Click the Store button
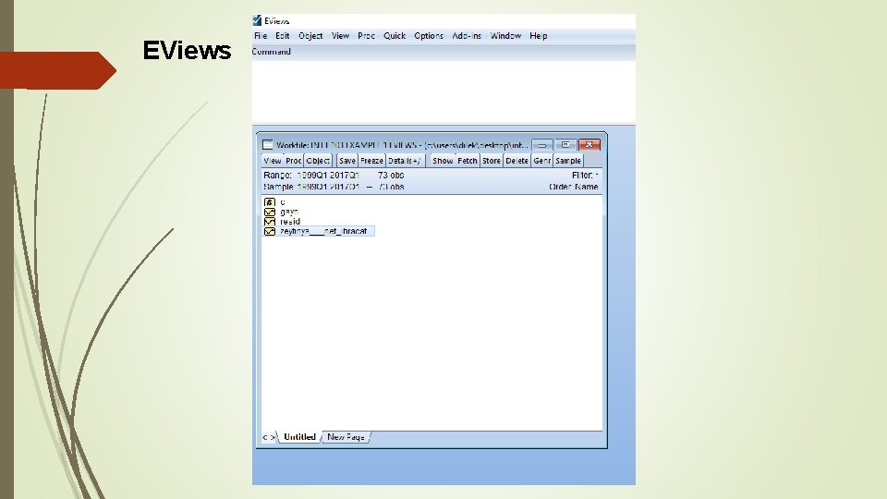This screenshot has width=887, height=499. coord(491,161)
